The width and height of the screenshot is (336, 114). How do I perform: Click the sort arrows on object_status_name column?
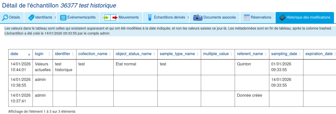tap(154, 54)
